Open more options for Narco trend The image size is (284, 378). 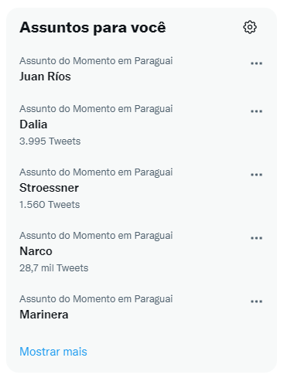[256, 238]
